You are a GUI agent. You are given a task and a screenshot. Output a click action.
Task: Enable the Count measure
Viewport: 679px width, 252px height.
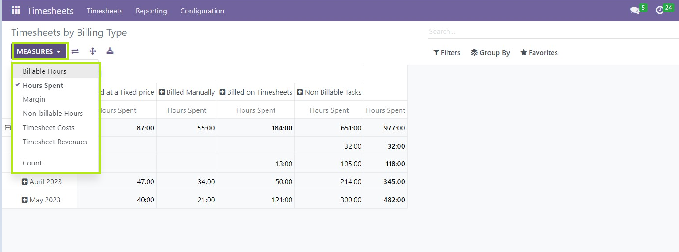pos(55,163)
